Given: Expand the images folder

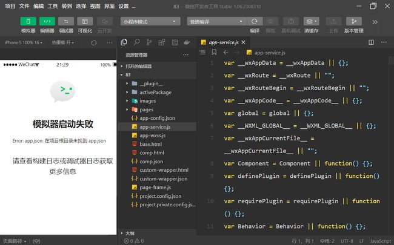Looking at the screenshot, I should [157, 101].
